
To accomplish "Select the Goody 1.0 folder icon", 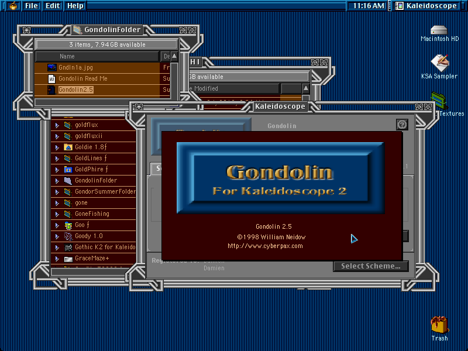I will [x=68, y=236].
